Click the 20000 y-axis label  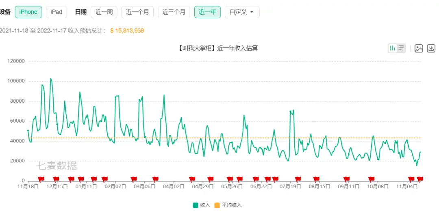(x=18, y=161)
